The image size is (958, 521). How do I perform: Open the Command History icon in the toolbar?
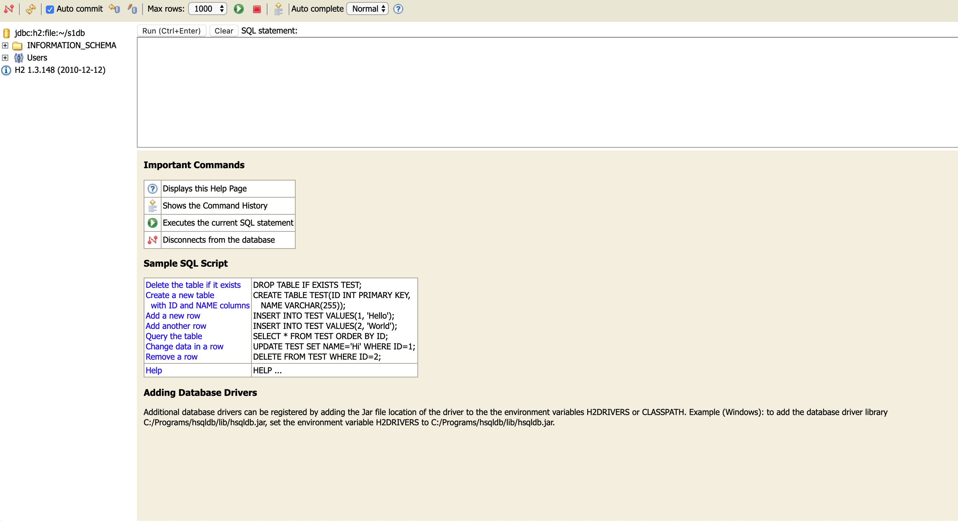coord(278,9)
